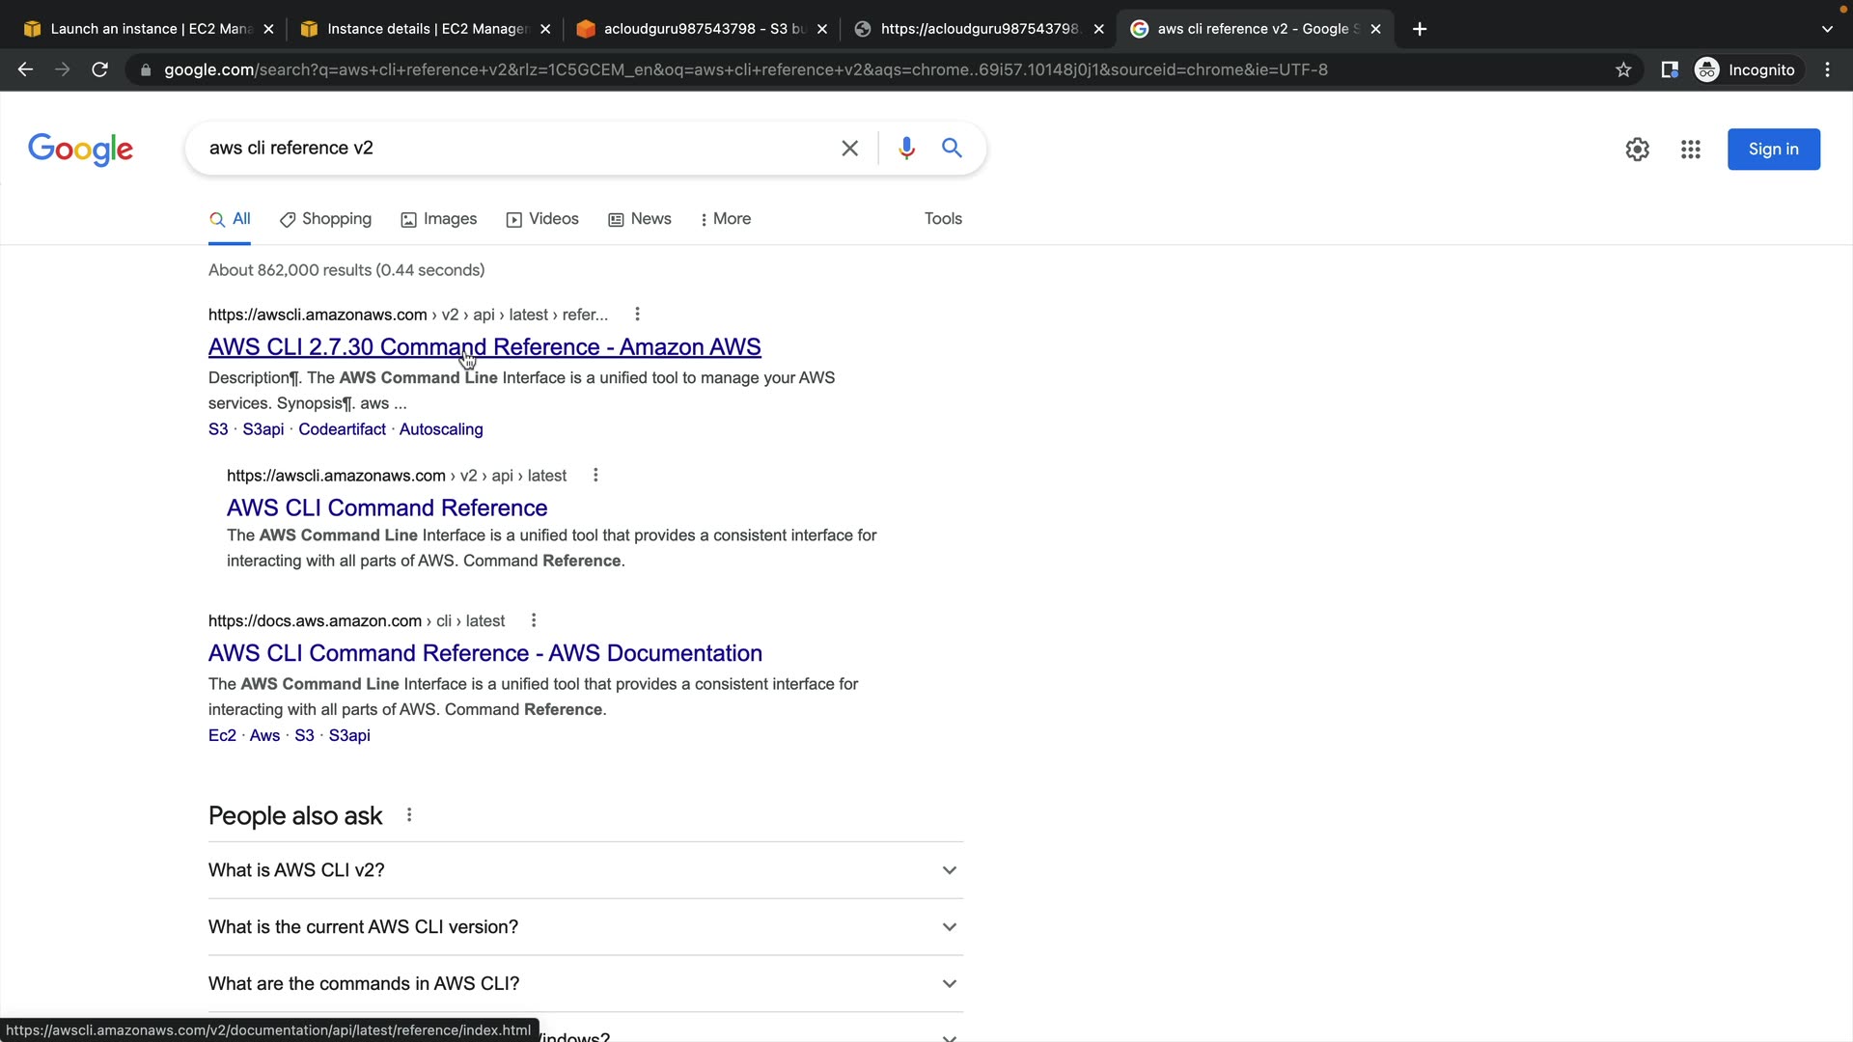The height and width of the screenshot is (1042, 1853).
Task: Open Google settings gear icon
Action: click(x=1637, y=150)
